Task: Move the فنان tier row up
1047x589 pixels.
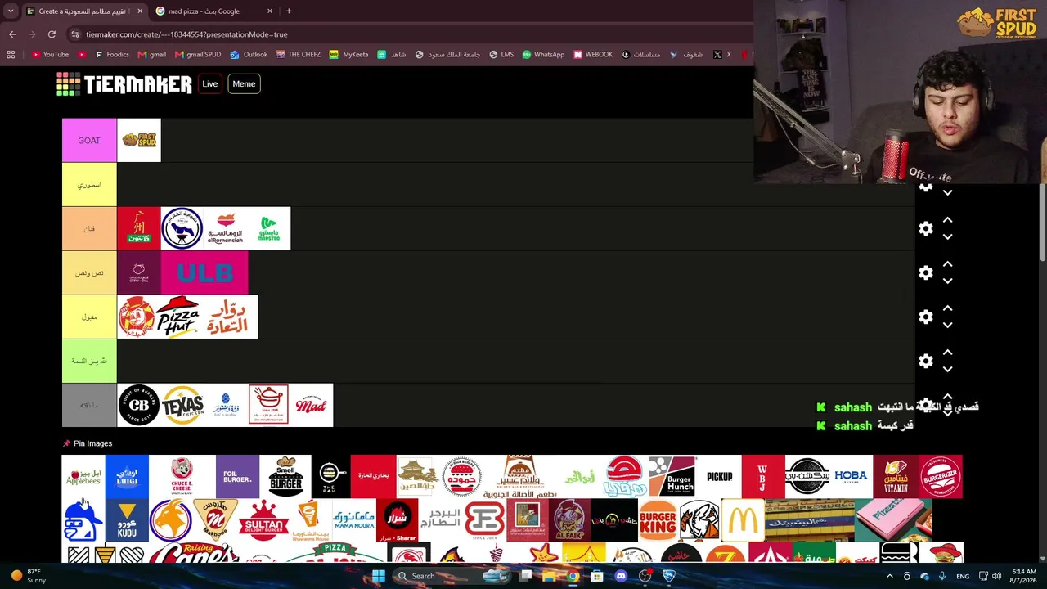Action: click(x=947, y=220)
